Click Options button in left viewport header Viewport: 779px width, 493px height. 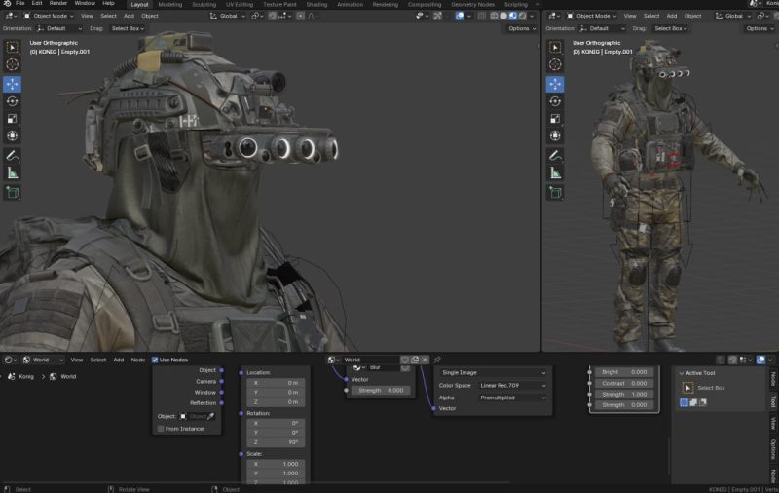point(521,28)
